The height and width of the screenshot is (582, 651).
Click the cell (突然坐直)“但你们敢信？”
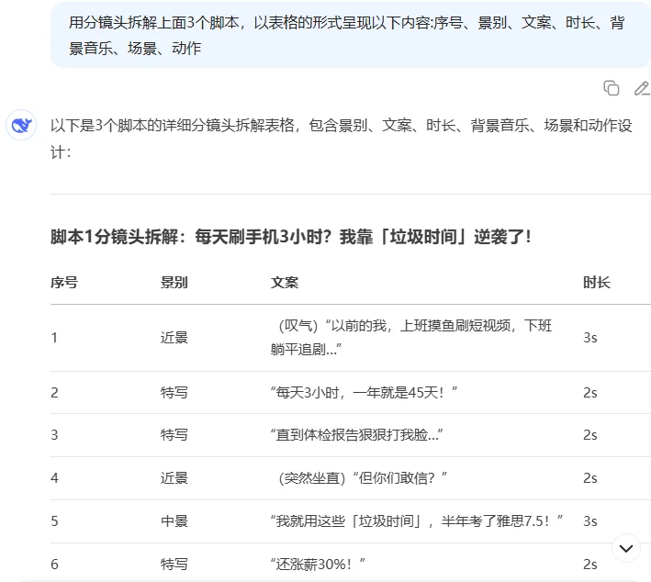click(x=363, y=478)
